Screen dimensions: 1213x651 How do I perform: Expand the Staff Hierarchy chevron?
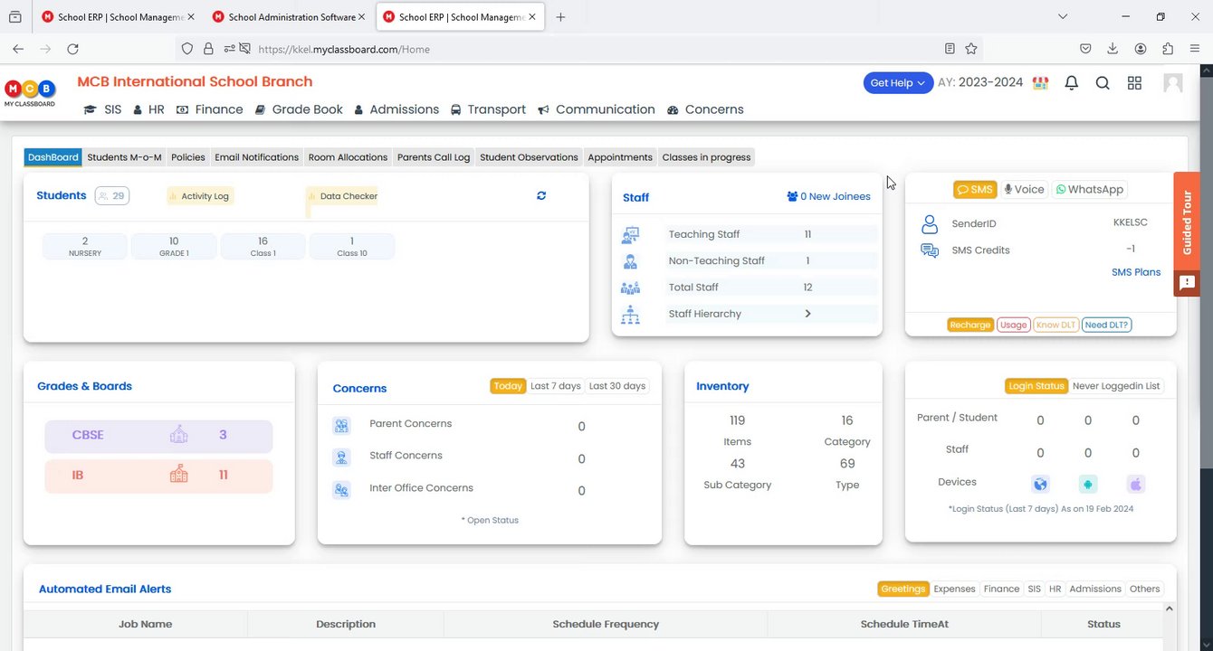pyautogui.click(x=807, y=314)
